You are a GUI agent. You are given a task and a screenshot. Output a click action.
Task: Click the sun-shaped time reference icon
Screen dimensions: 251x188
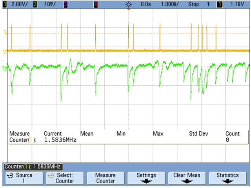[x=128, y=4]
